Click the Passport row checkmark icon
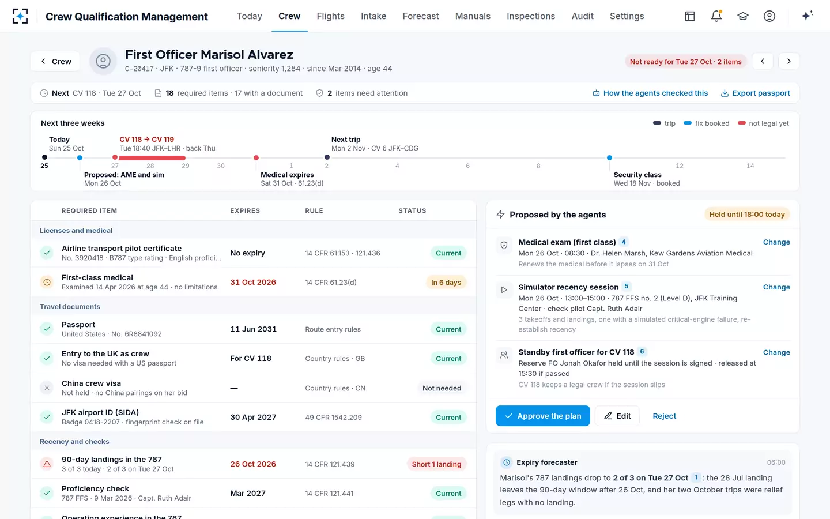The width and height of the screenshot is (830, 519). coord(47,329)
